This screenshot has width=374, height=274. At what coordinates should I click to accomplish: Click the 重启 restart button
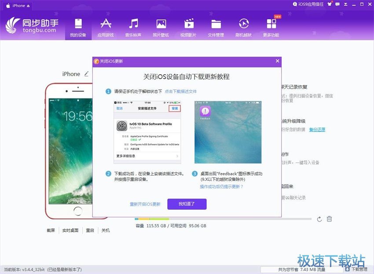coord(90,230)
